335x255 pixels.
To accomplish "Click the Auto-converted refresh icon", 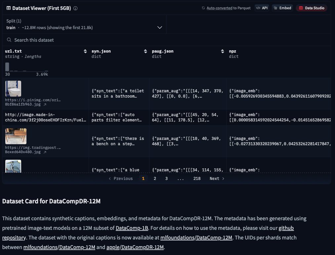I will point(203,8).
